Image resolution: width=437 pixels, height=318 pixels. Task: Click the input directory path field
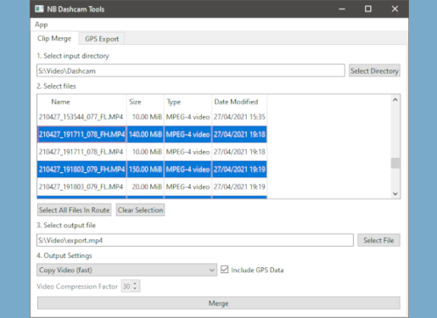tap(191, 70)
